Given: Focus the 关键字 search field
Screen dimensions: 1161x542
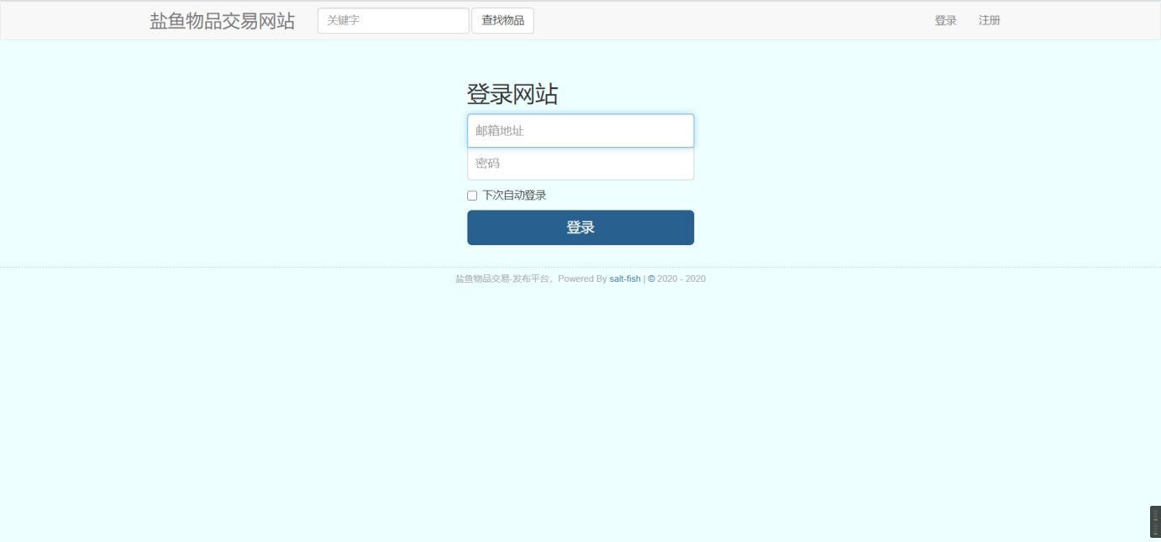Looking at the screenshot, I should [393, 21].
